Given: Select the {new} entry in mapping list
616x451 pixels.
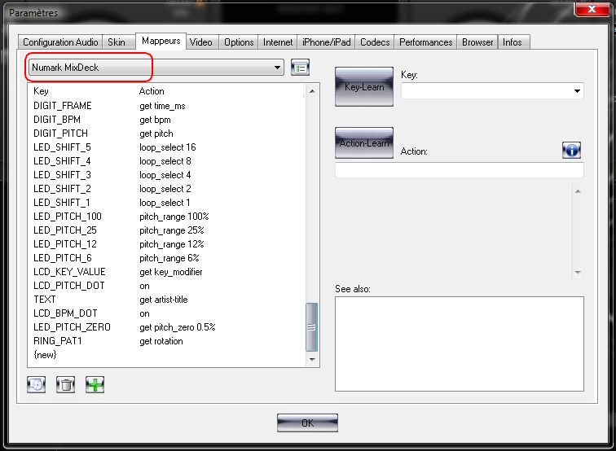Looking at the screenshot, I should 45,355.
